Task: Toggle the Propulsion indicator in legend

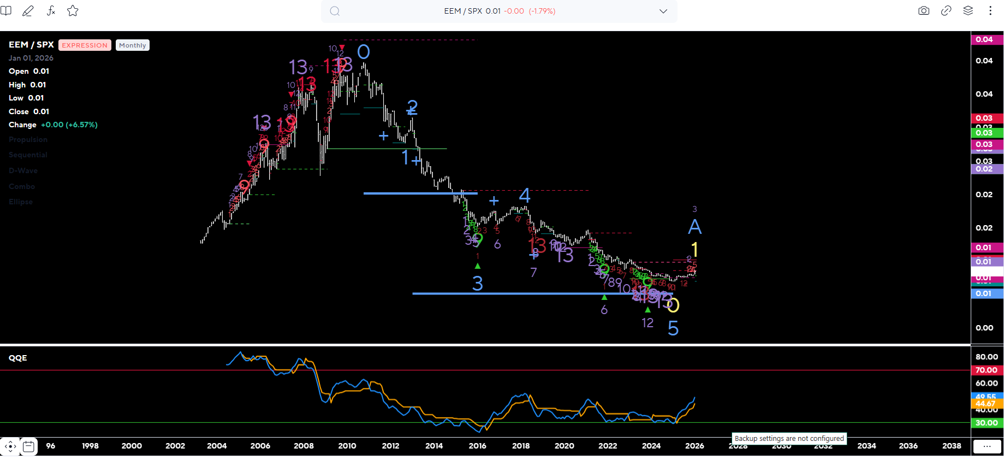Action: tap(28, 140)
